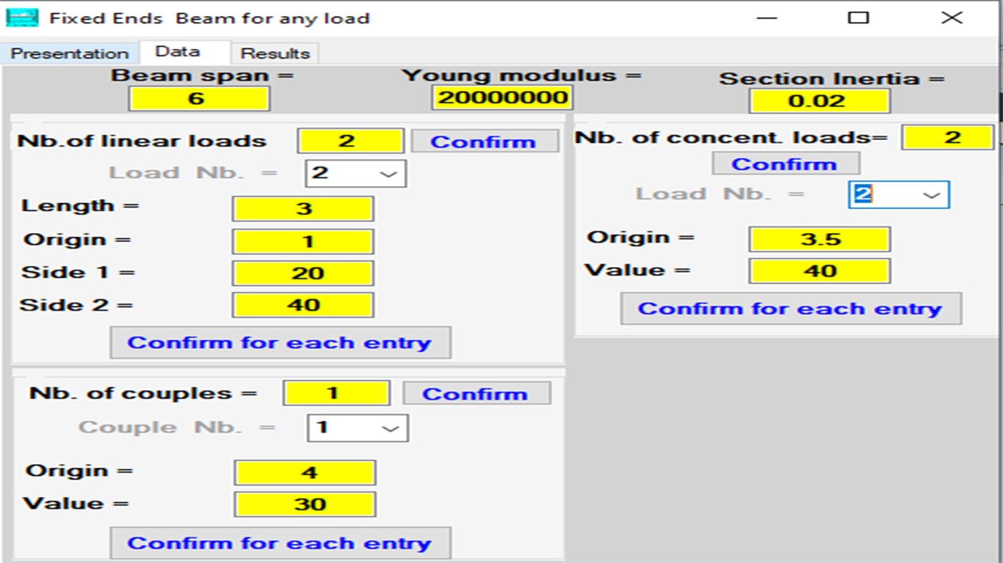Click the Beam span input field
The image size is (1003, 563).
click(199, 98)
